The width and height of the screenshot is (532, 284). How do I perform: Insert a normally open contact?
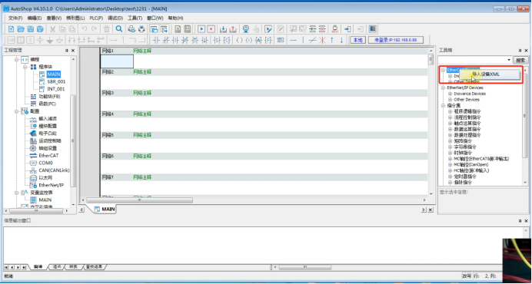click(x=156, y=41)
